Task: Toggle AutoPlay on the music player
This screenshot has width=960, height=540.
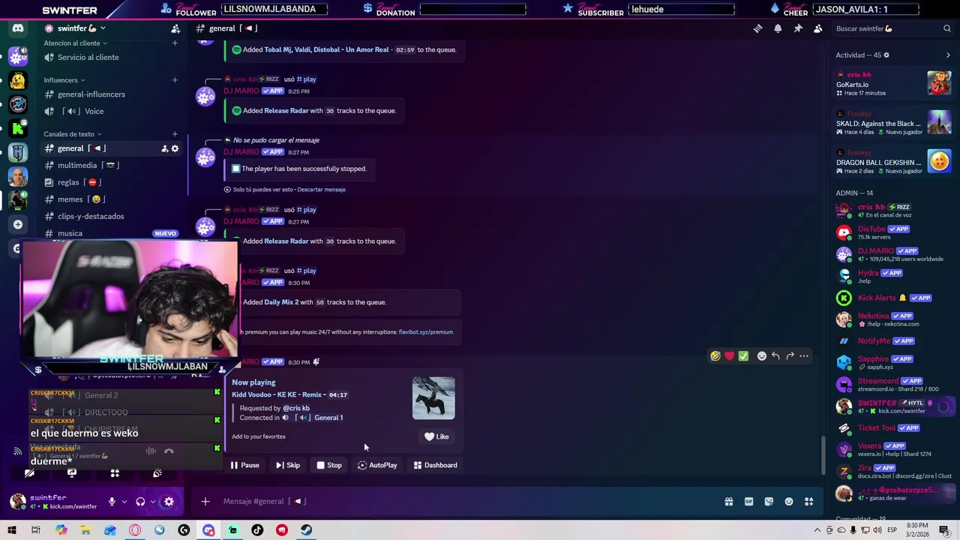Action: 377,465
